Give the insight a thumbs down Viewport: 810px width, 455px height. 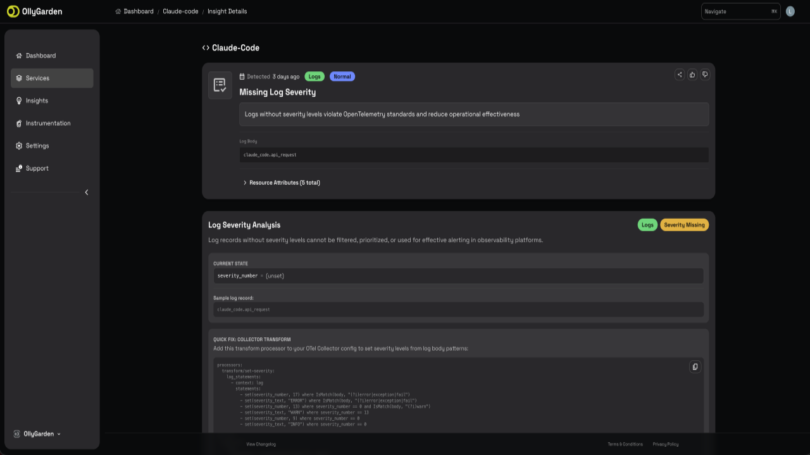click(705, 75)
